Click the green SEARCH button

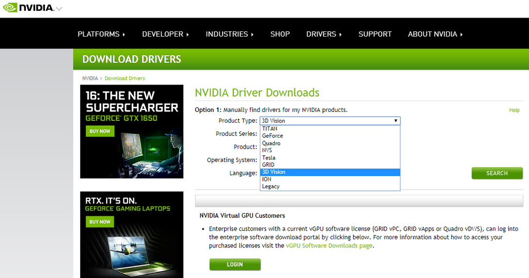tap(497, 173)
